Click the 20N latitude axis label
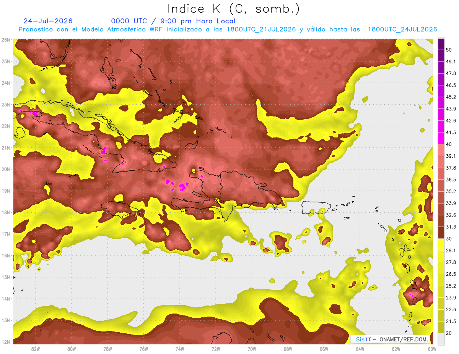This screenshot has width=459, height=354. click(x=6, y=169)
